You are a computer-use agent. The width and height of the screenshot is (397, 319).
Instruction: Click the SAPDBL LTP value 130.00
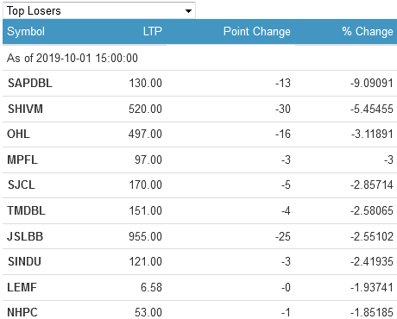tap(145, 83)
